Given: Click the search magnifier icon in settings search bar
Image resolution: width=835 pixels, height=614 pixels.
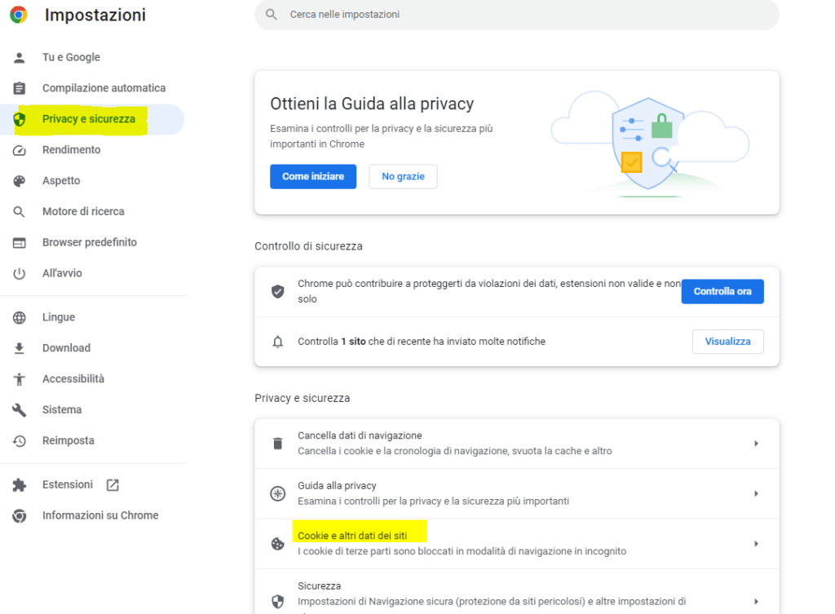Looking at the screenshot, I should [x=272, y=15].
